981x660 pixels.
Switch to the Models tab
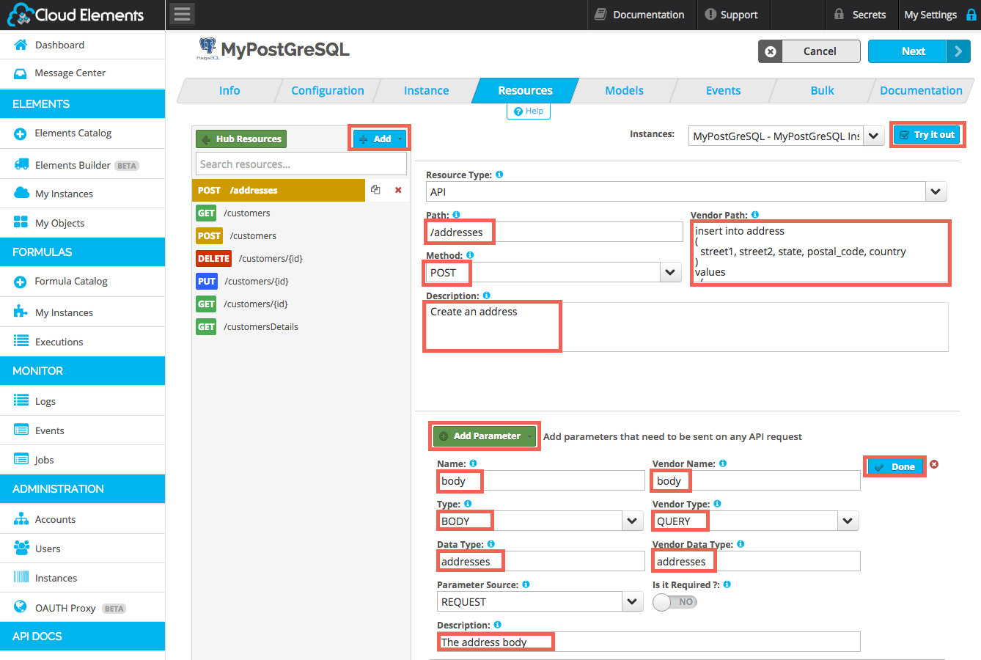[624, 91]
